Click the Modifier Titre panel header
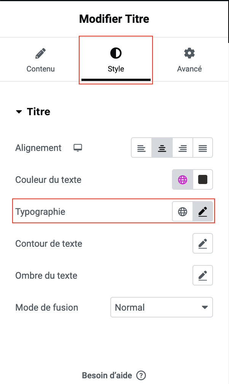This screenshot has width=229, height=384. click(114, 19)
